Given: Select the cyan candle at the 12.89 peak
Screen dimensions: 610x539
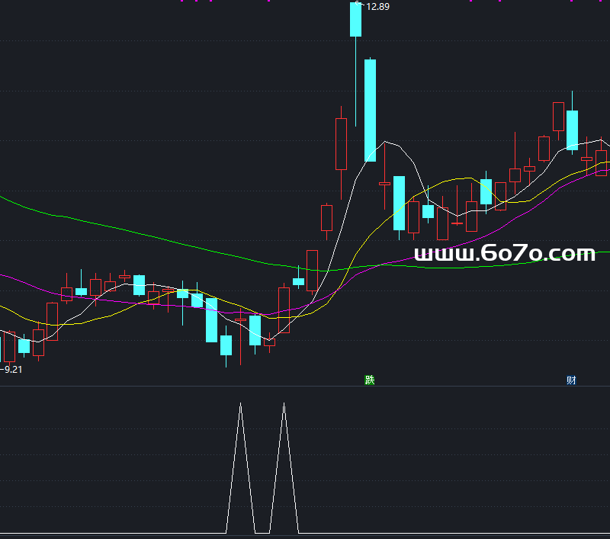Looking at the screenshot, I should click(x=355, y=20).
